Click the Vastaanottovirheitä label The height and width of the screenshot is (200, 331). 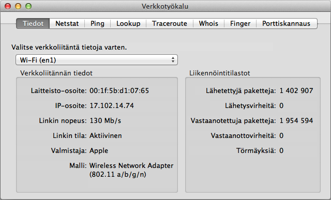click(x=244, y=135)
